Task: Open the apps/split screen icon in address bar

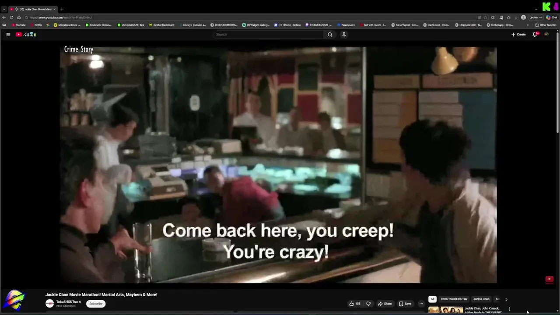Action: pyautogui.click(x=479, y=17)
